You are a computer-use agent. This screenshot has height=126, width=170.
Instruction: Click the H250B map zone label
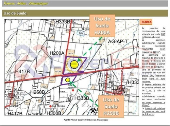point(38,92)
